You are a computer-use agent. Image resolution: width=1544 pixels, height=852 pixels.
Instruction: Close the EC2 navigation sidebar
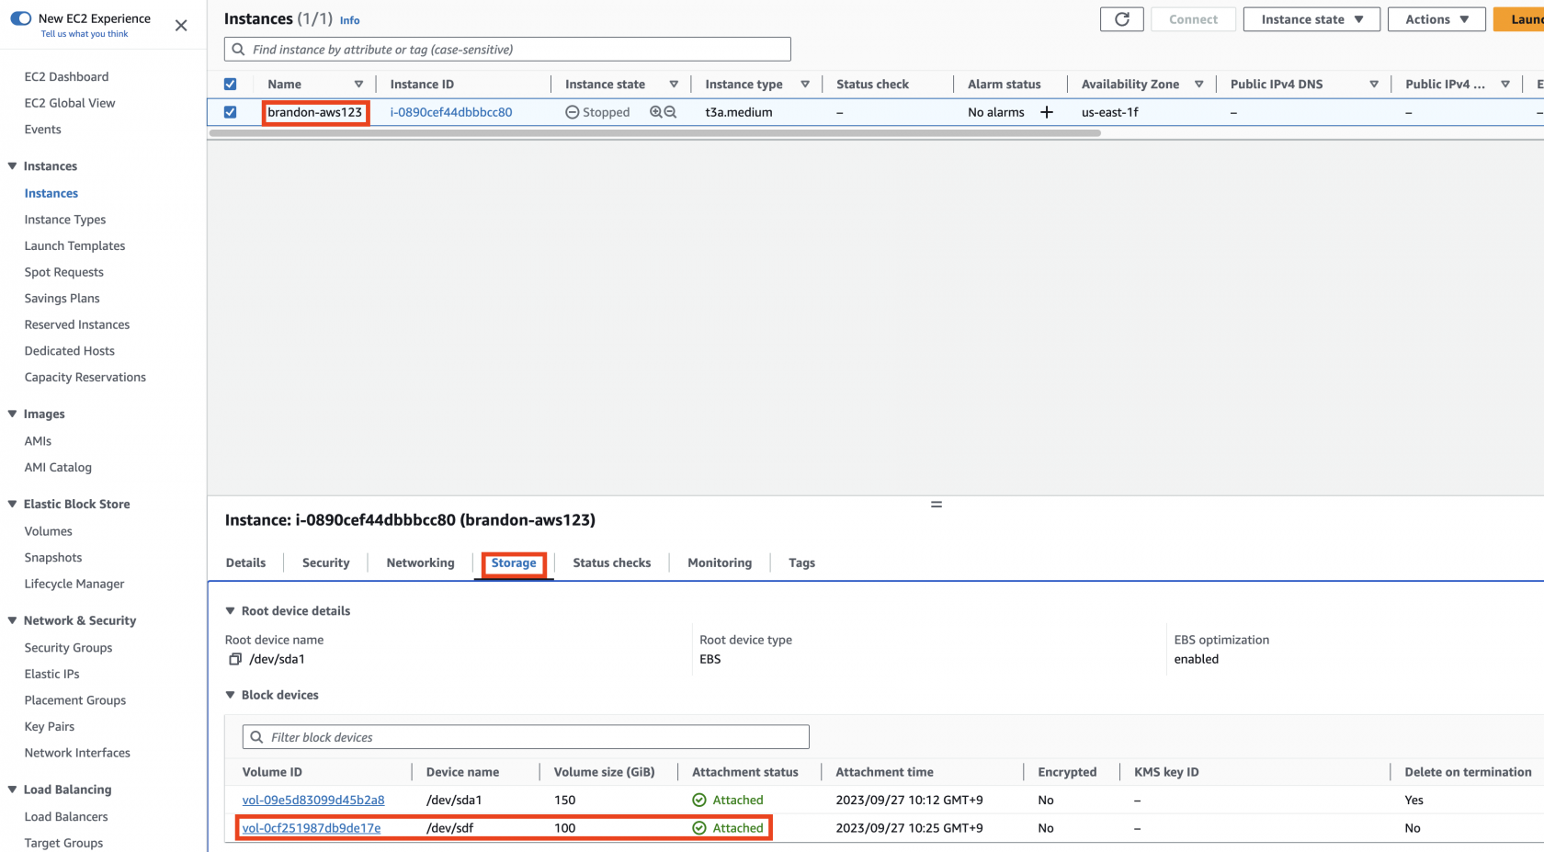coord(181,26)
